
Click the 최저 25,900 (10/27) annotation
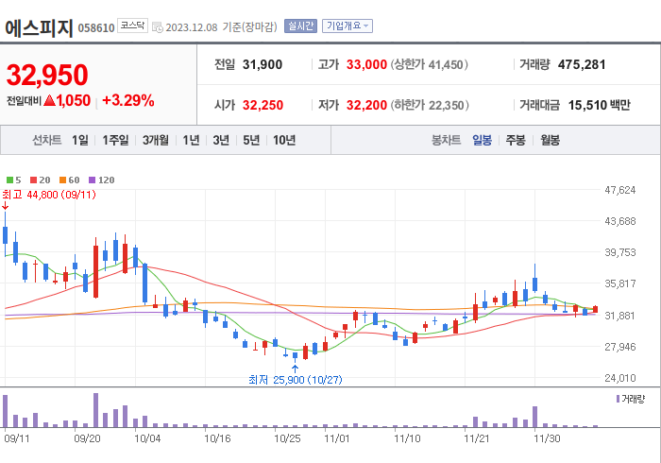pos(295,380)
